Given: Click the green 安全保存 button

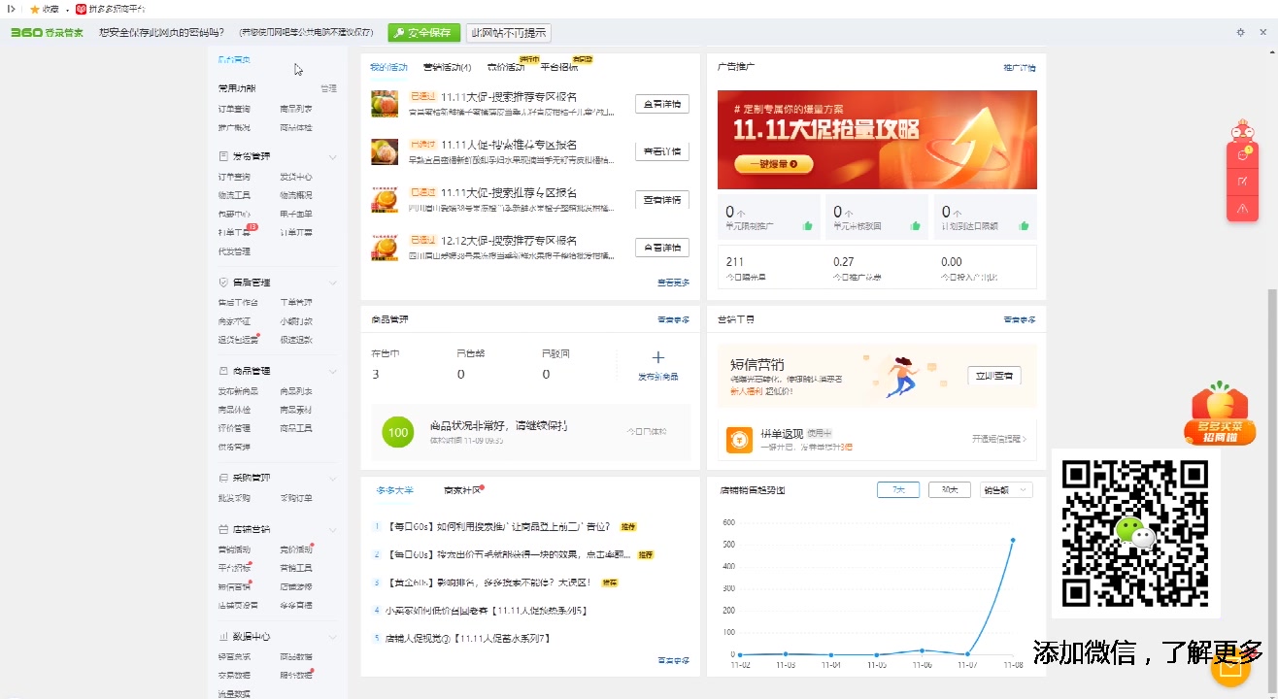Looking at the screenshot, I should [423, 33].
